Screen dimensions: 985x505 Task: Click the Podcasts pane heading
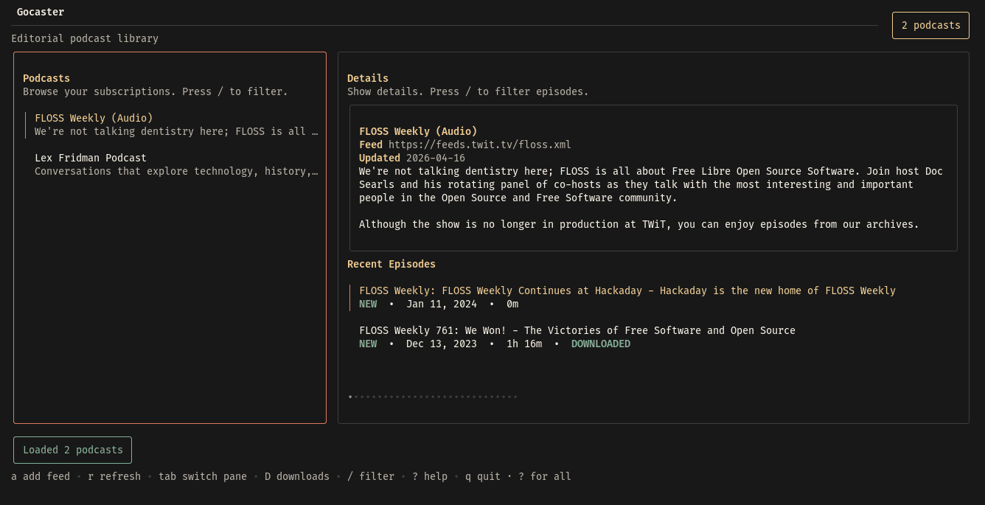coord(46,78)
